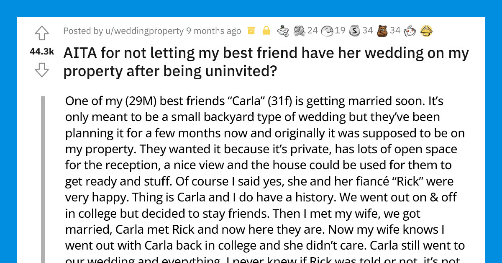Click the 24 award count

coord(312,31)
